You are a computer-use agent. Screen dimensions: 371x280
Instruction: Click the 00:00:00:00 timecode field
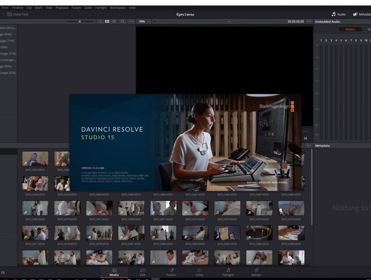[296, 21]
